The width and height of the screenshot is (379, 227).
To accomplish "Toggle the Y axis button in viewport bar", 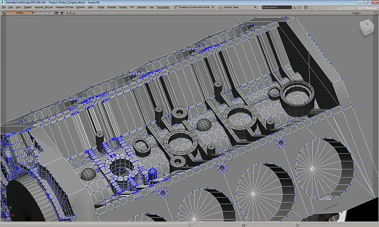I will pyautogui.click(x=70, y=13).
